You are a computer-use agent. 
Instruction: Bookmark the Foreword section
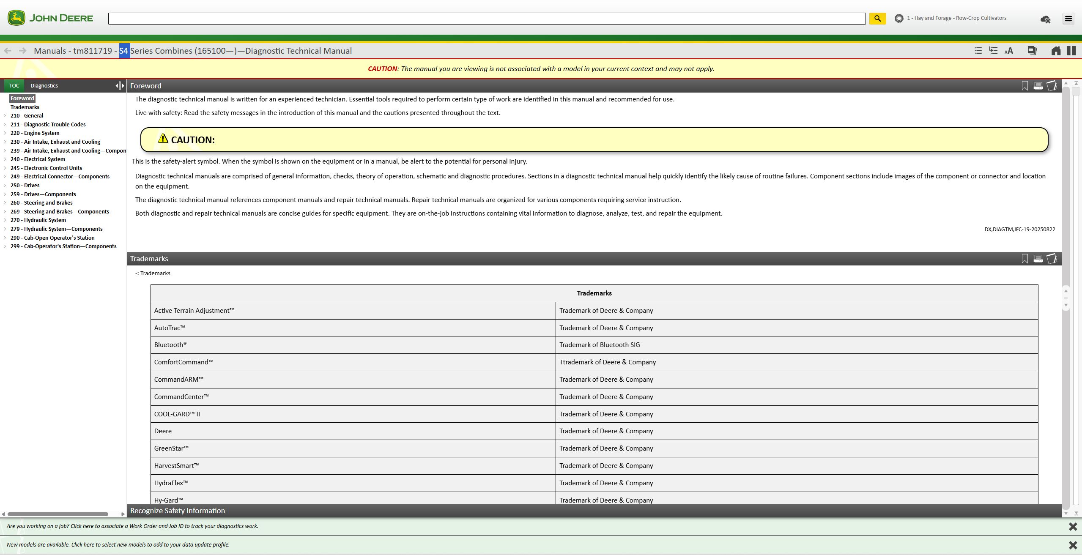pos(1024,86)
